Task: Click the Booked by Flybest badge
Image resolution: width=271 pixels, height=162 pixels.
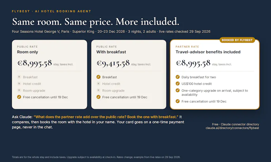Action: [x=237, y=40]
